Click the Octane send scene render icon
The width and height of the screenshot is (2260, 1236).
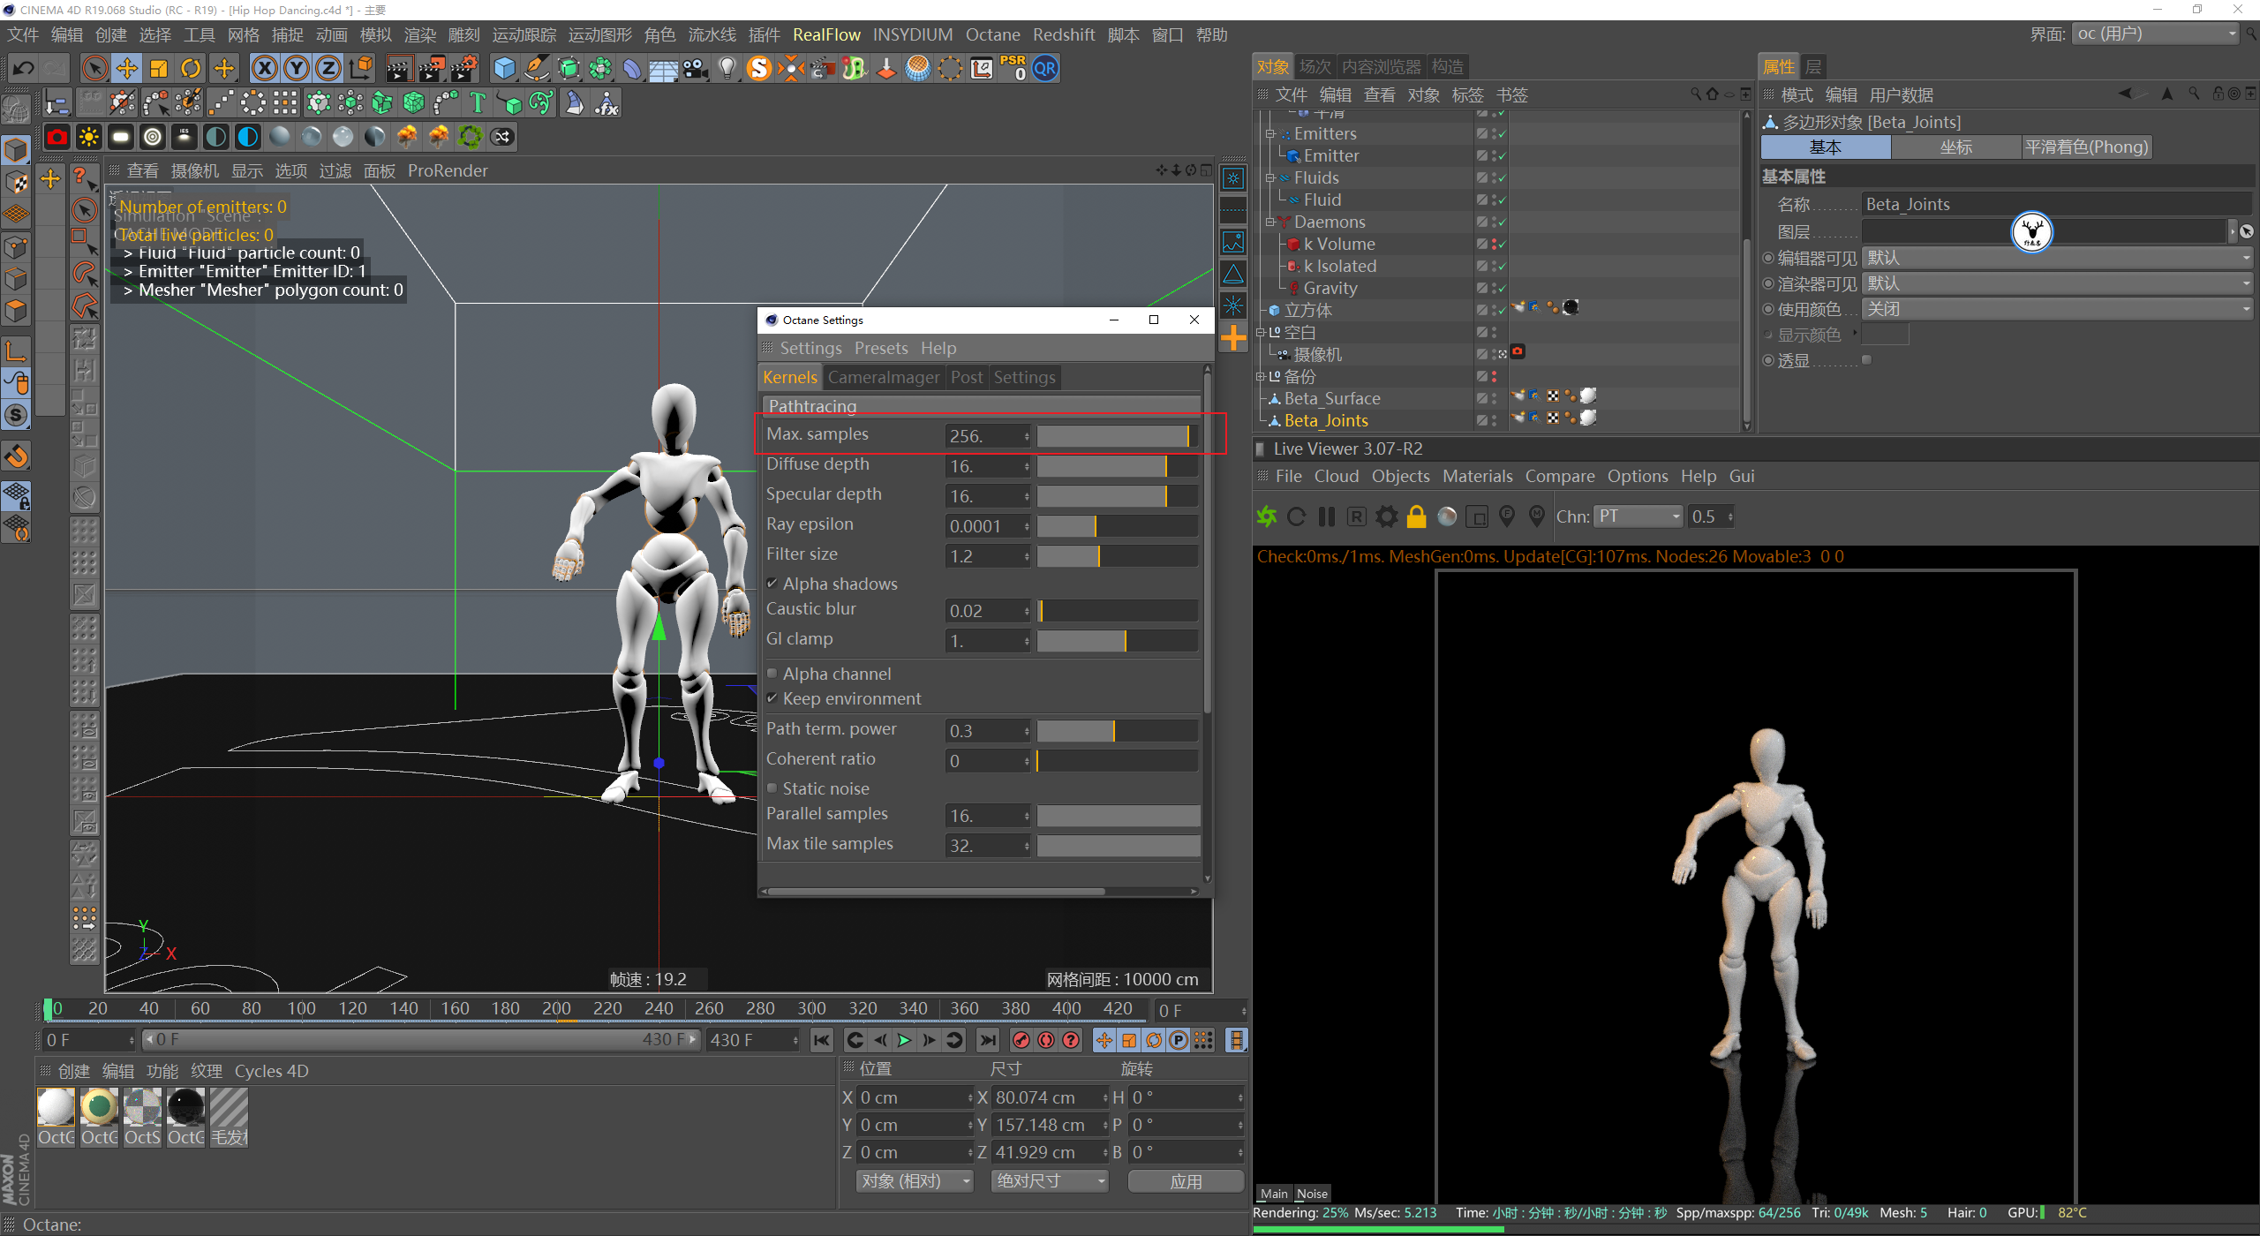[x=1267, y=516]
